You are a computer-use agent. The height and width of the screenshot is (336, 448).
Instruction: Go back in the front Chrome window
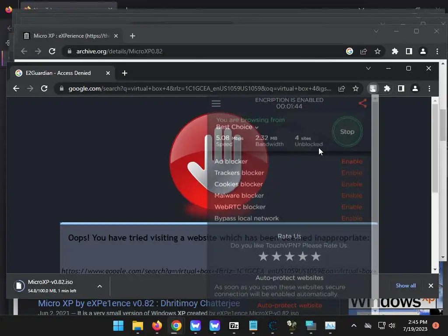[x=16, y=88]
